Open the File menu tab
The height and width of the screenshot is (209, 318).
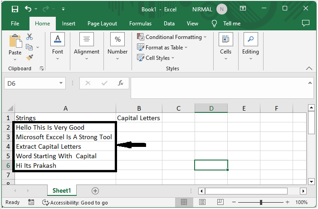click(x=15, y=24)
